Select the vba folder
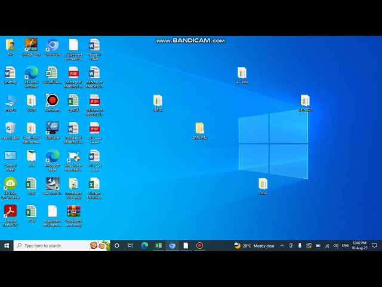The width and height of the screenshot is (382, 287). click(x=31, y=158)
